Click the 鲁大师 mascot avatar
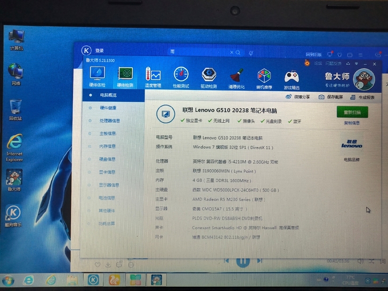 [x=363, y=80]
